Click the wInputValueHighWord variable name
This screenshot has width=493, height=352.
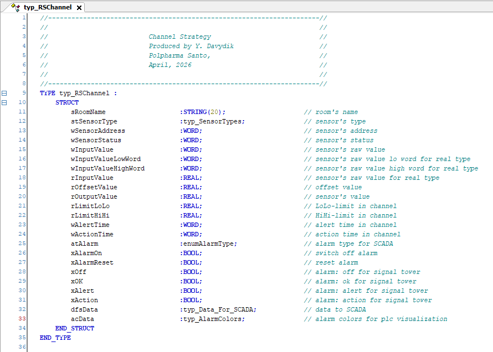click(108, 169)
